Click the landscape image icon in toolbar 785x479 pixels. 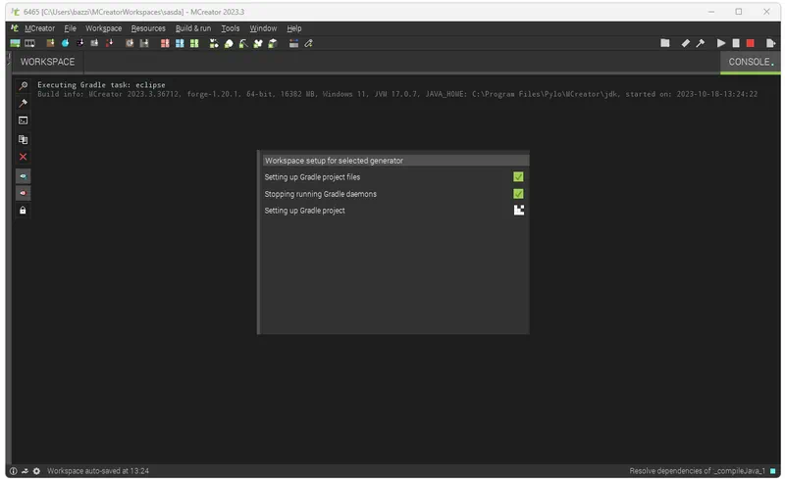click(15, 43)
